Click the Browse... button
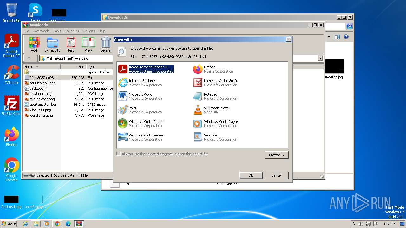Screen dimensions: 406x228 pyautogui.click(x=276, y=155)
